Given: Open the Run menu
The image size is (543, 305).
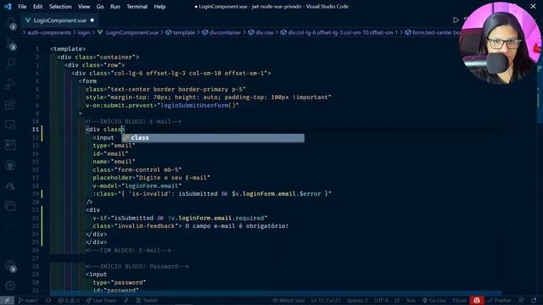Looking at the screenshot, I should point(115,7).
